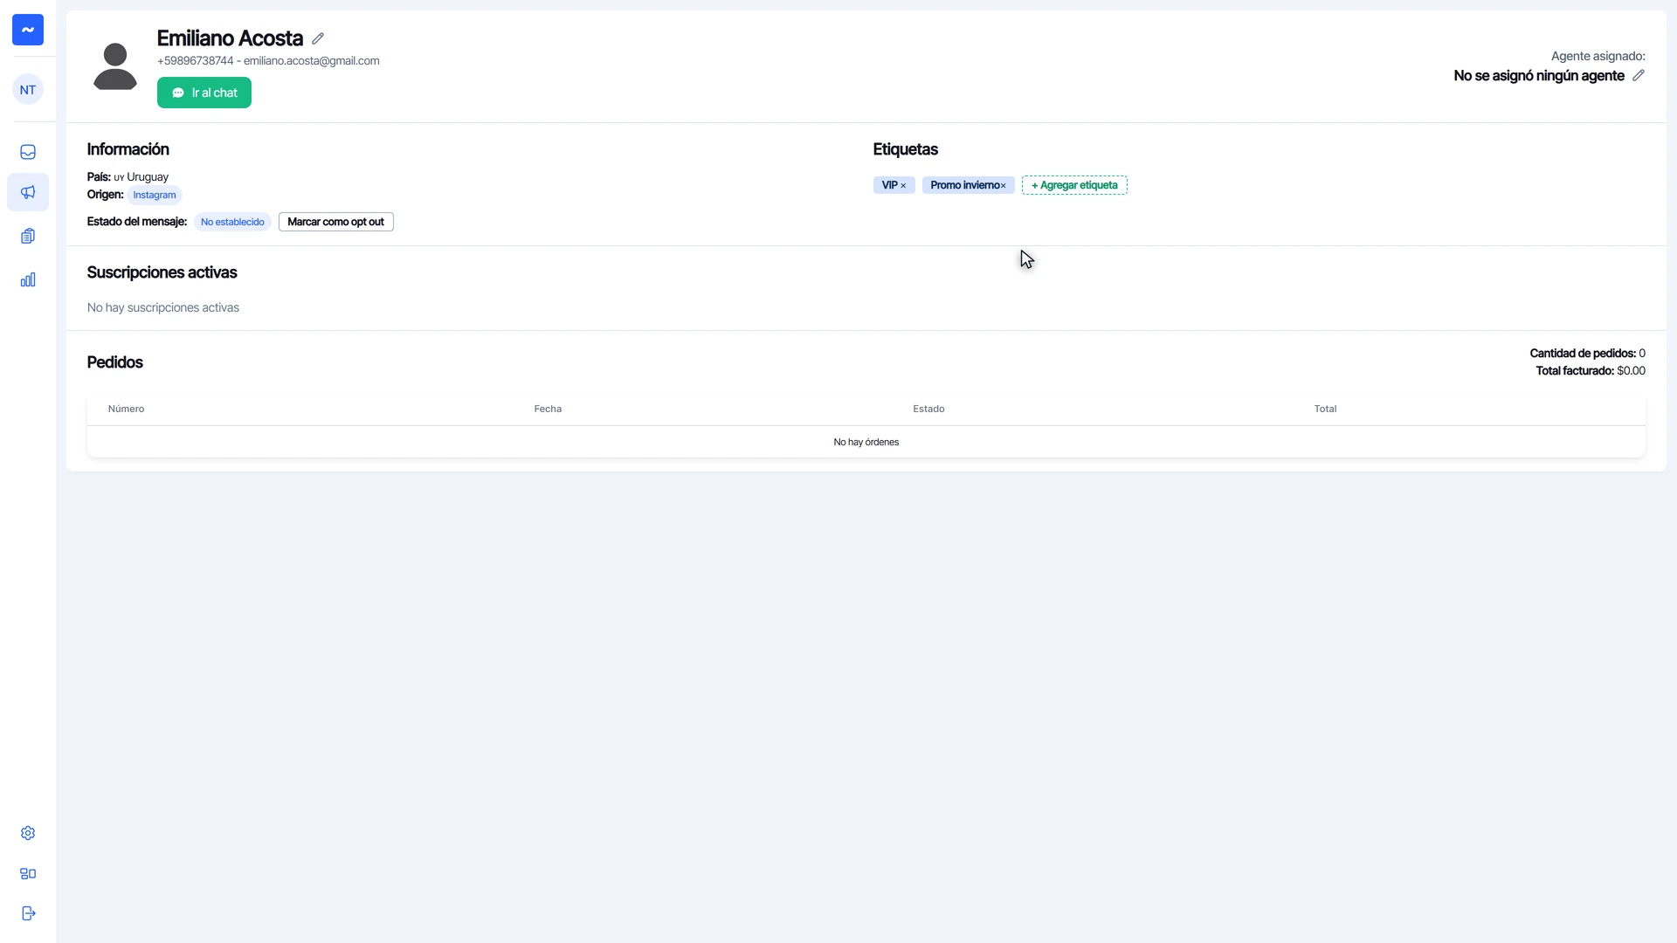
Task: Click the logout icon
Action: click(28, 913)
